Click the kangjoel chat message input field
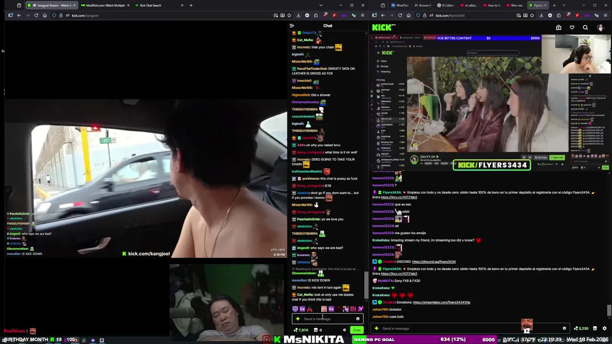The height and width of the screenshot is (344, 612). click(x=328, y=319)
